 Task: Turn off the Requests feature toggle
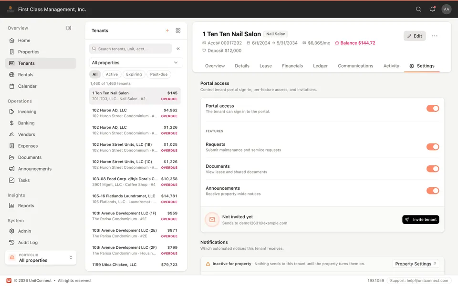(433, 147)
